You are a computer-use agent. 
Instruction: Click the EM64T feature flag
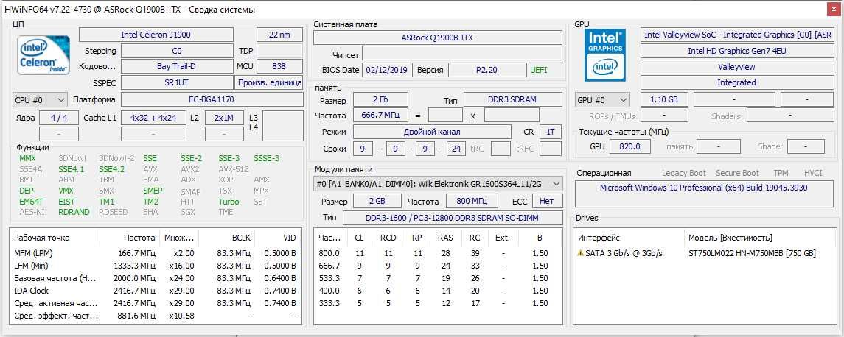(x=30, y=202)
